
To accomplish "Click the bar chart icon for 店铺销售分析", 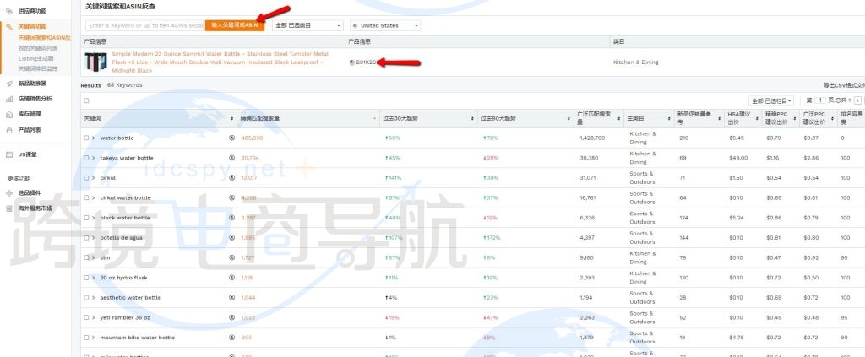I will [x=9, y=99].
